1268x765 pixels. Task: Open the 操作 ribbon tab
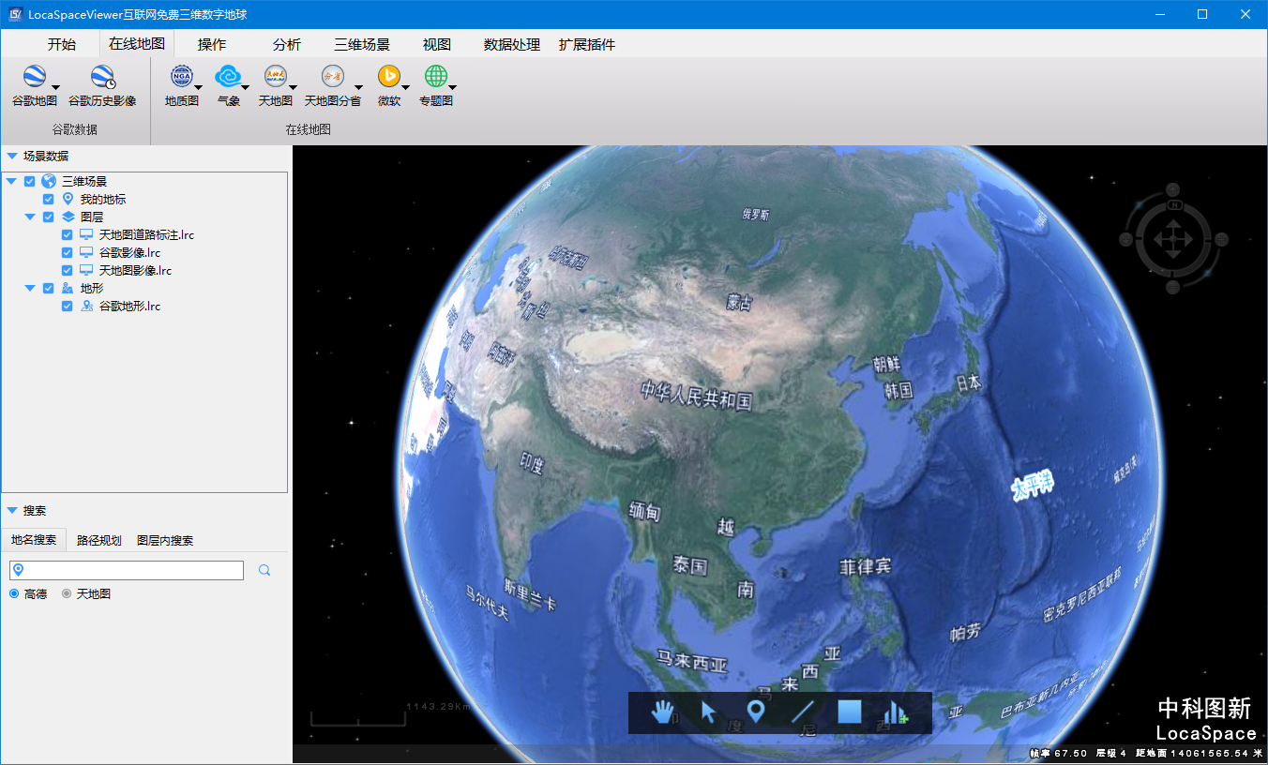click(212, 44)
